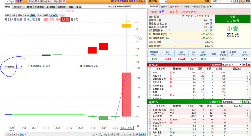Step date forward with the right arrow
The image size is (251, 136).
point(231,1)
